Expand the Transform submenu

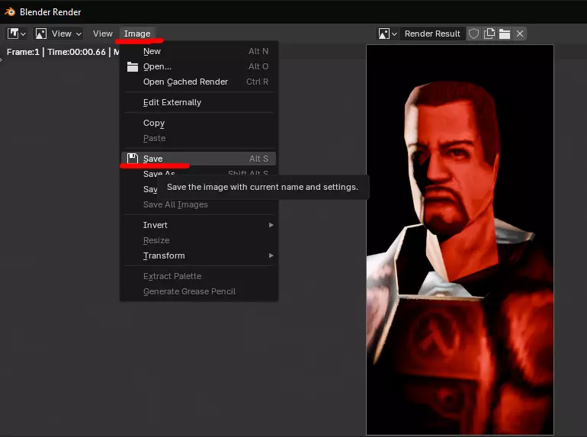coord(199,255)
